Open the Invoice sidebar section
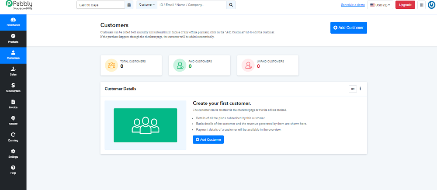The height and width of the screenshot is (190, 437). click(x=13, y=104)
